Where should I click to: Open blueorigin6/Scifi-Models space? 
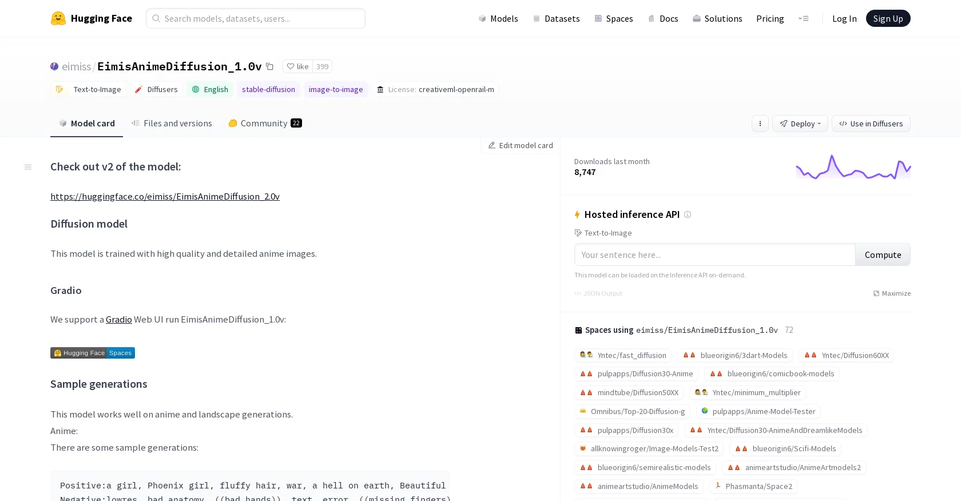(785, 448)
